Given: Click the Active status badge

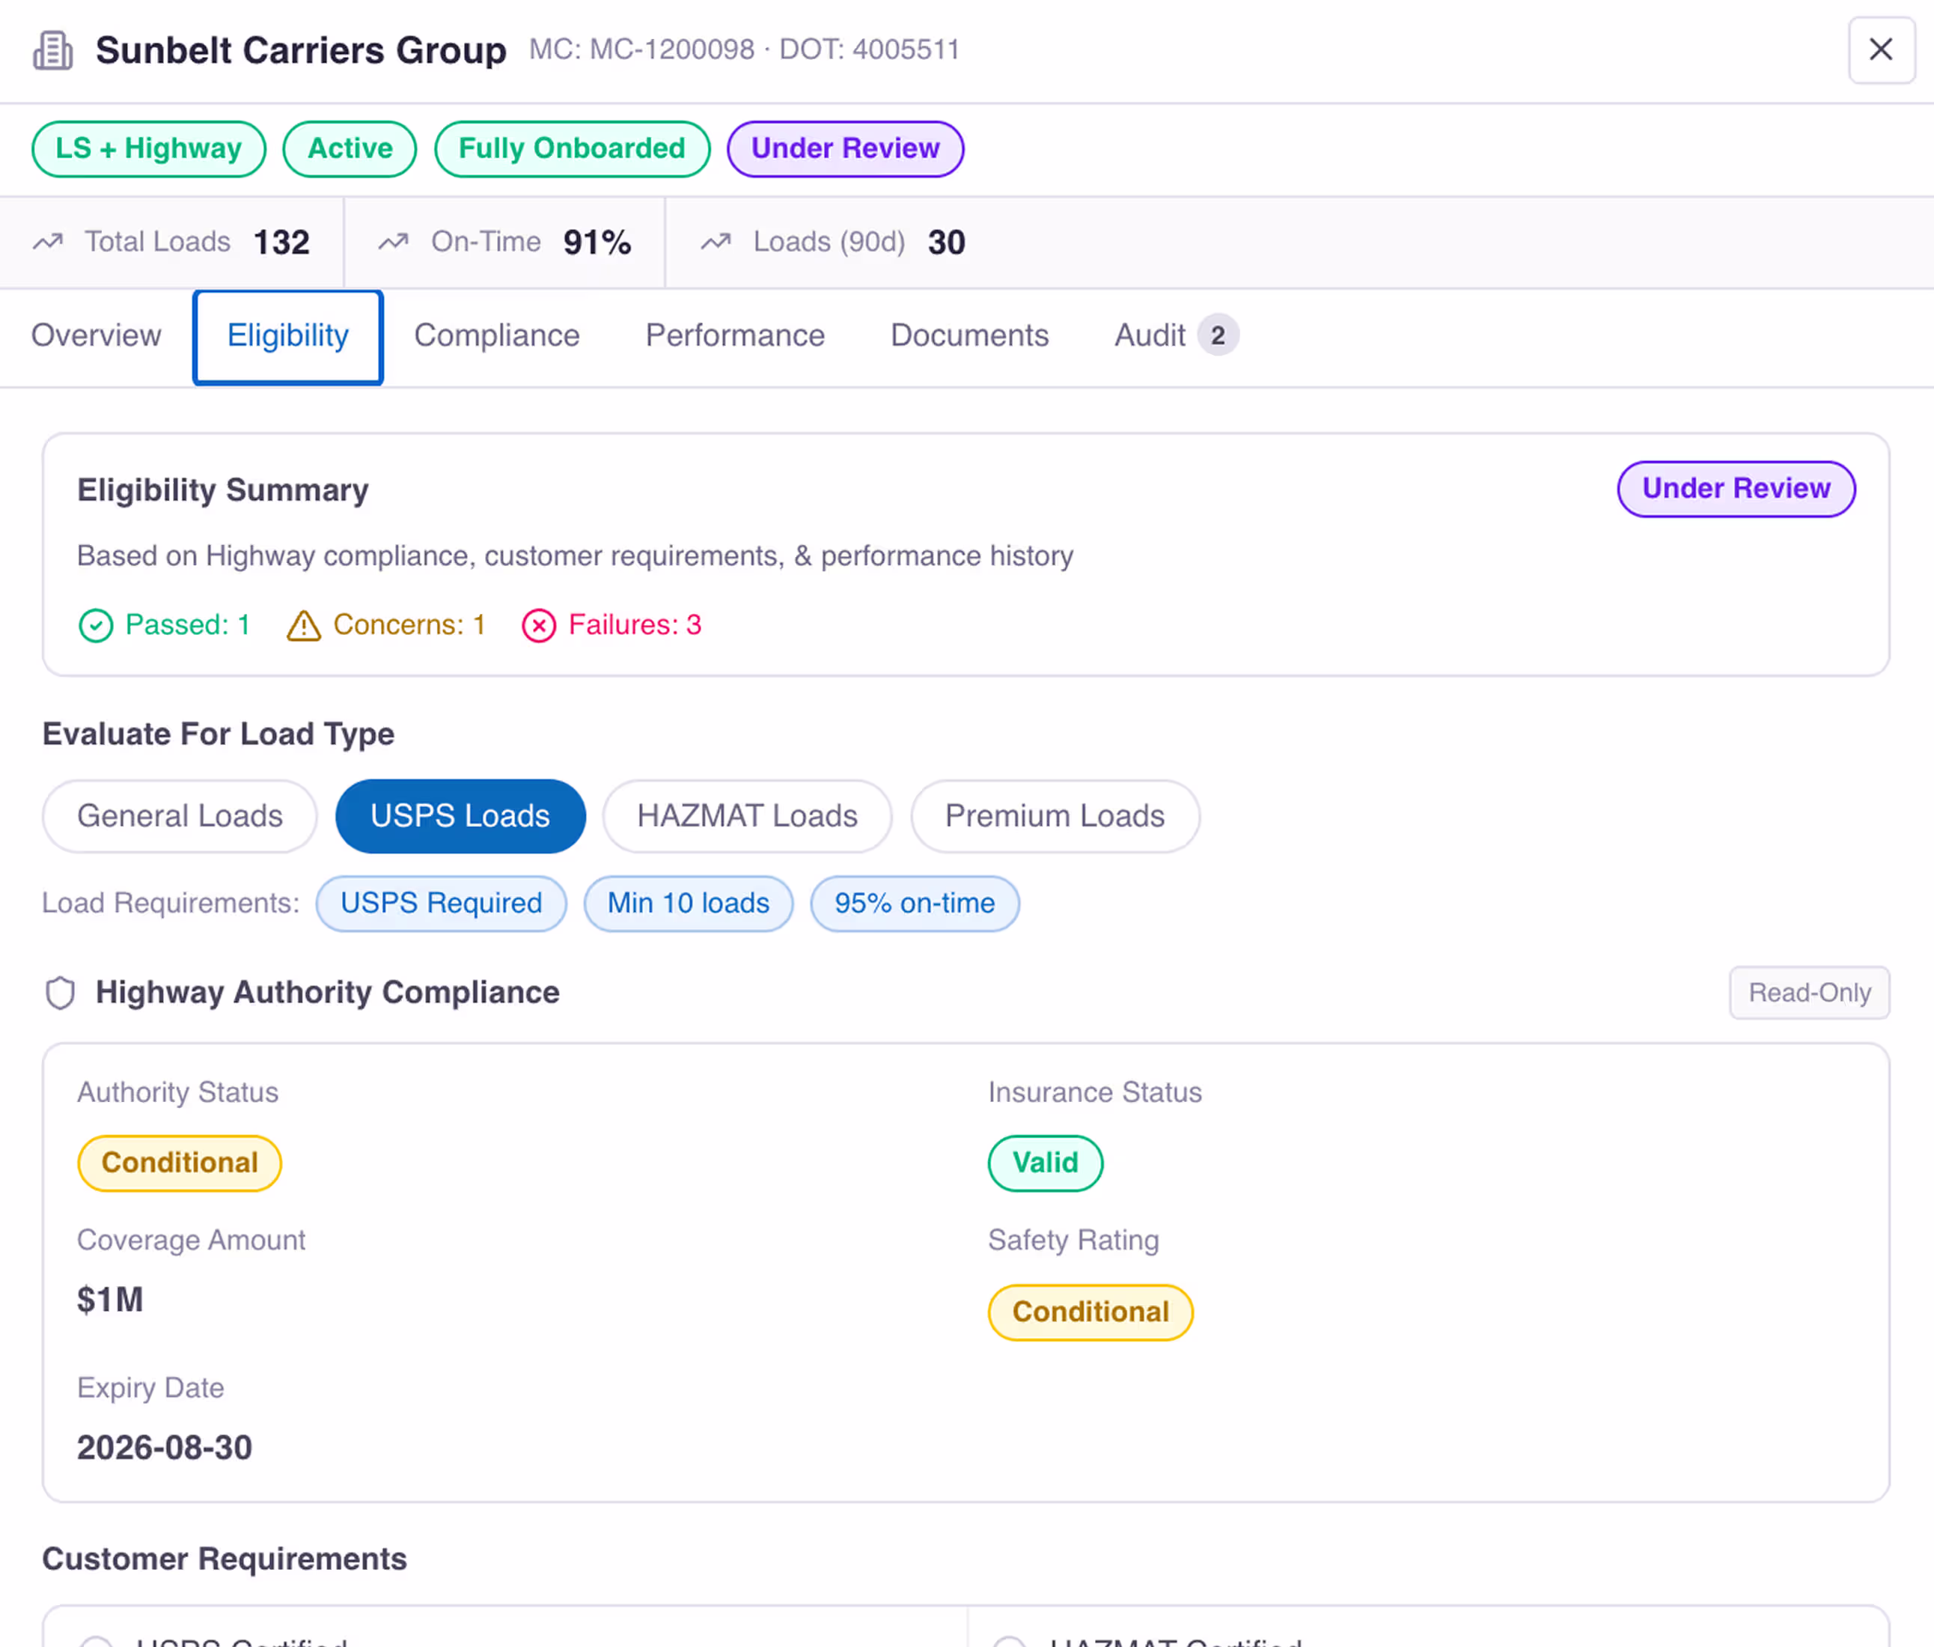Looking at the screenshot, I should (x=350, y=150).
